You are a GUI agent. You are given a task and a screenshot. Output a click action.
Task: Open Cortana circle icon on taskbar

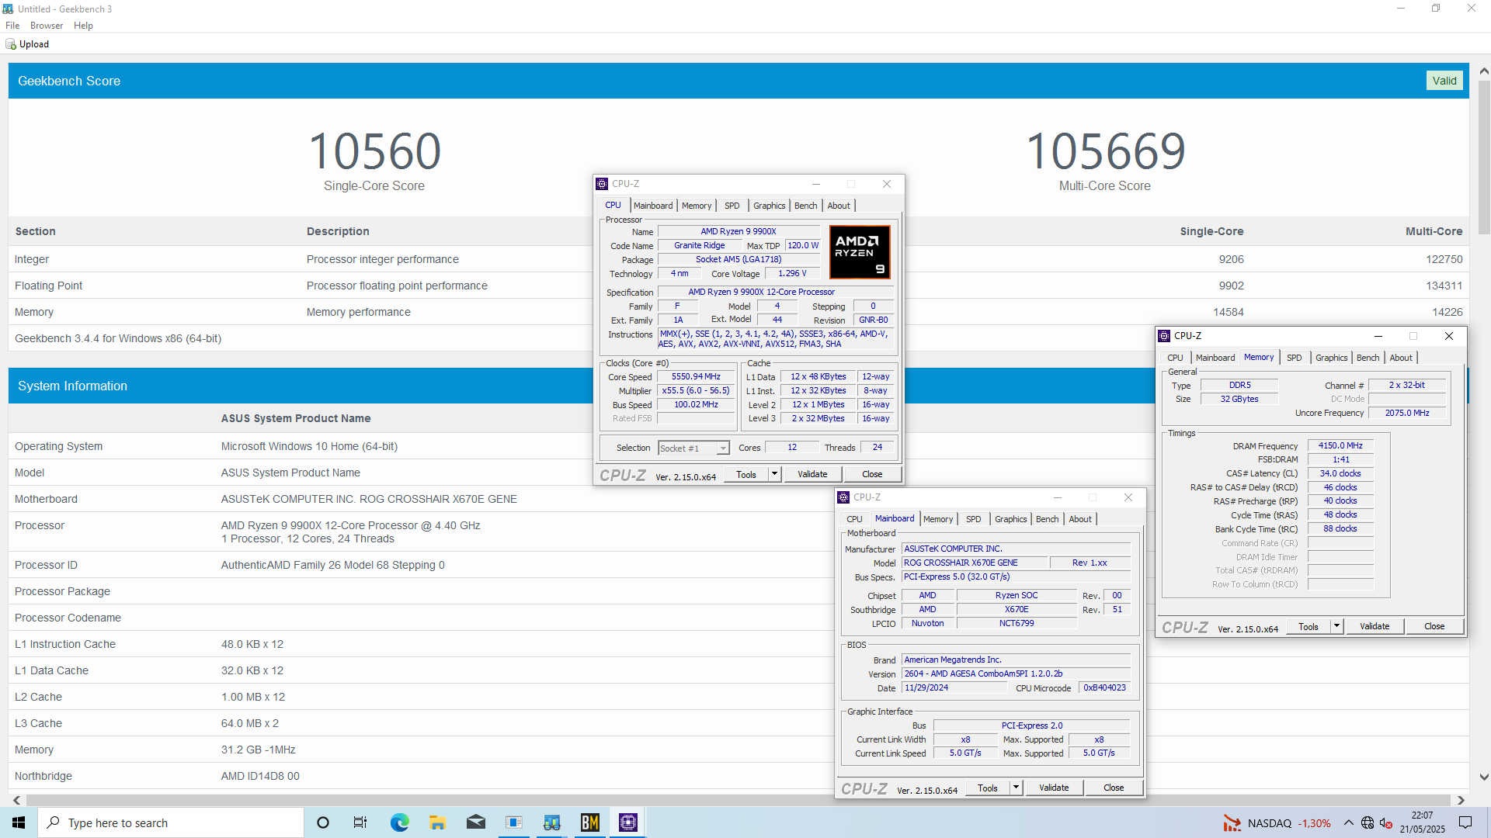(x=323, y=822)
